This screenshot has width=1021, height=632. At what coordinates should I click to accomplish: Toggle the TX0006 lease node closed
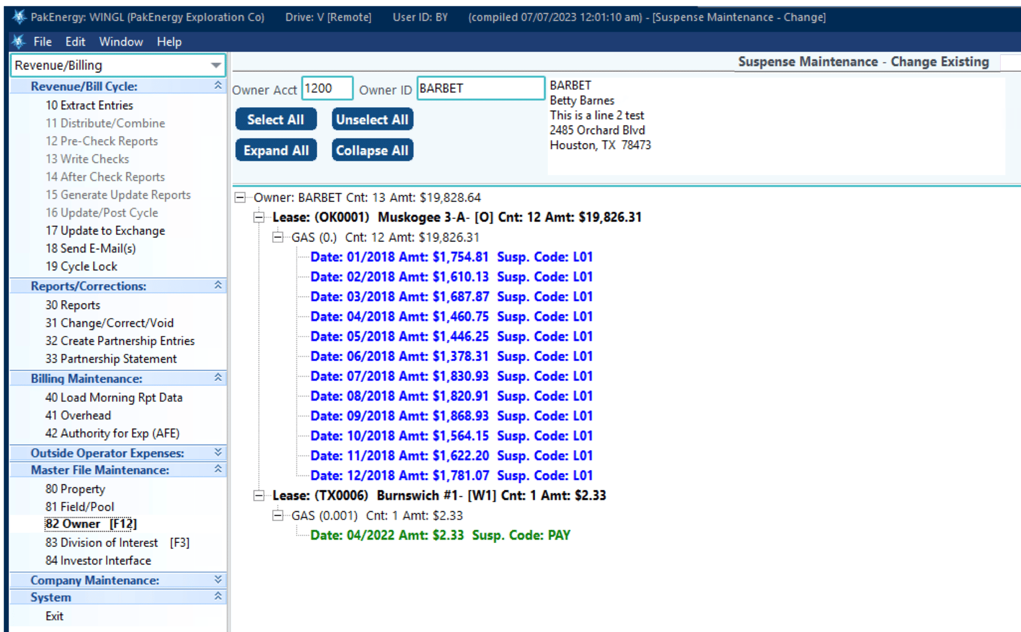(x=259, y=495)
